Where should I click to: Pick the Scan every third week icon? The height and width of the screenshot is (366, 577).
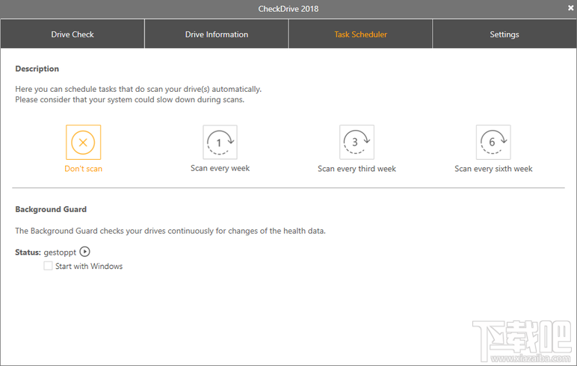click(x=357, y=143)
